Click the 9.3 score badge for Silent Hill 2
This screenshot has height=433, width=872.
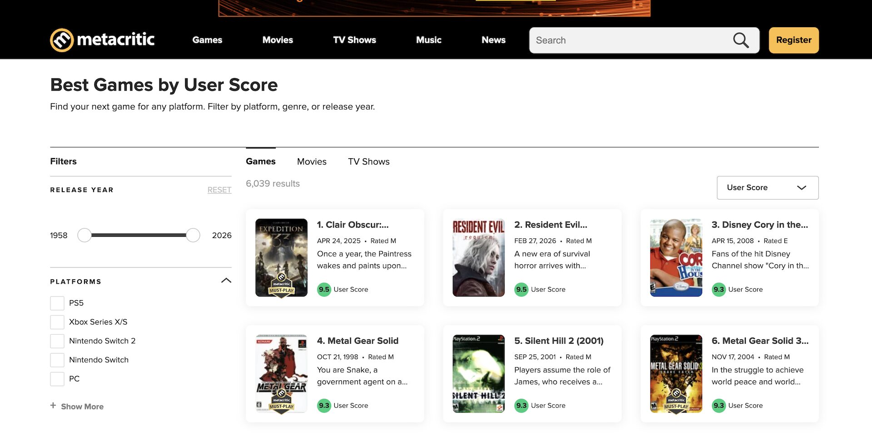pos(521,405)
